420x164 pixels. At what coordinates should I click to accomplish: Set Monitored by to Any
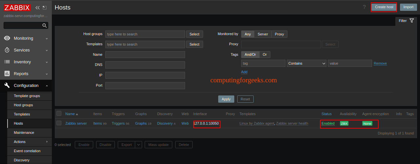click(x=248, y=34)
